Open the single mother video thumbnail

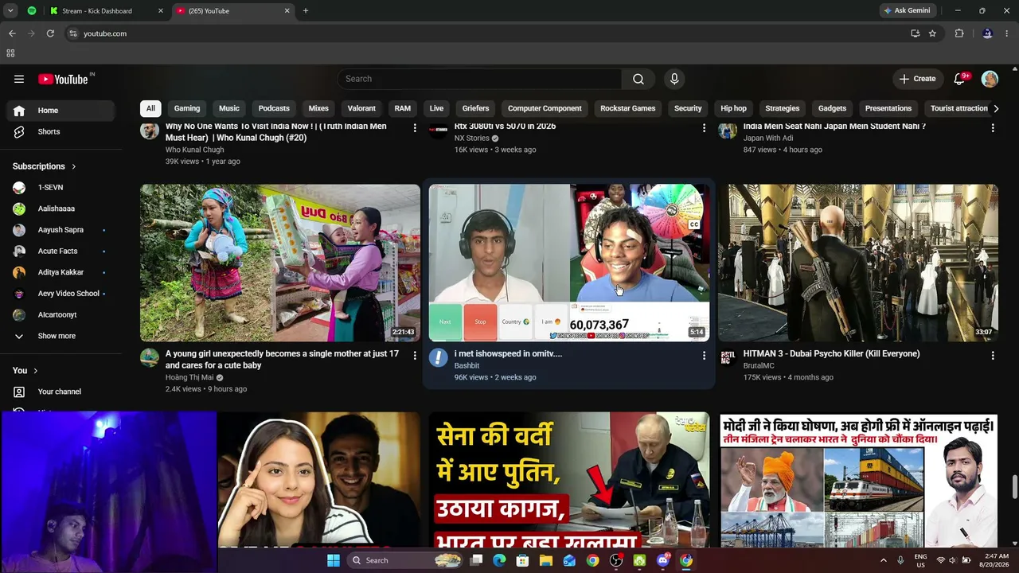pos(280,263)
